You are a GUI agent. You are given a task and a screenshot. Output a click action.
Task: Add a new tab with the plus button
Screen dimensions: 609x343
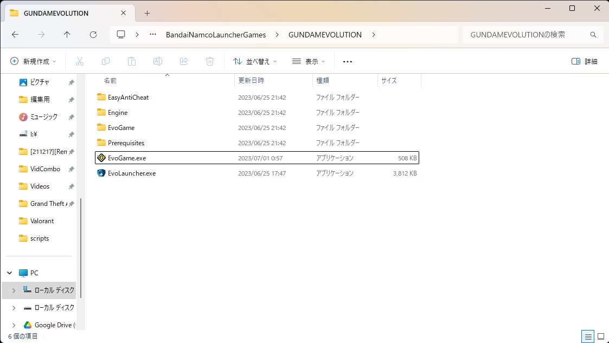point(147,13)
